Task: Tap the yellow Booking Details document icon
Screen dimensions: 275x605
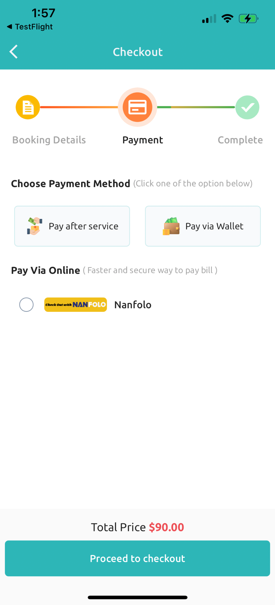Action: pyautogui.click(x=28, y=107)
